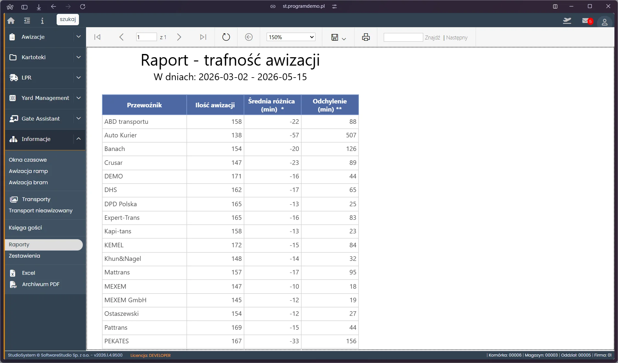Expand the Gate Assistant chevron
The height and width of the screenshot is (363, 618).
pos(78,119)
